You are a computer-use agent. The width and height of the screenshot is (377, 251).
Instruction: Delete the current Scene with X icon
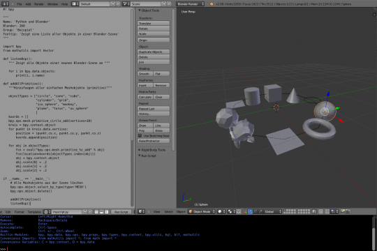click(169, 4)
